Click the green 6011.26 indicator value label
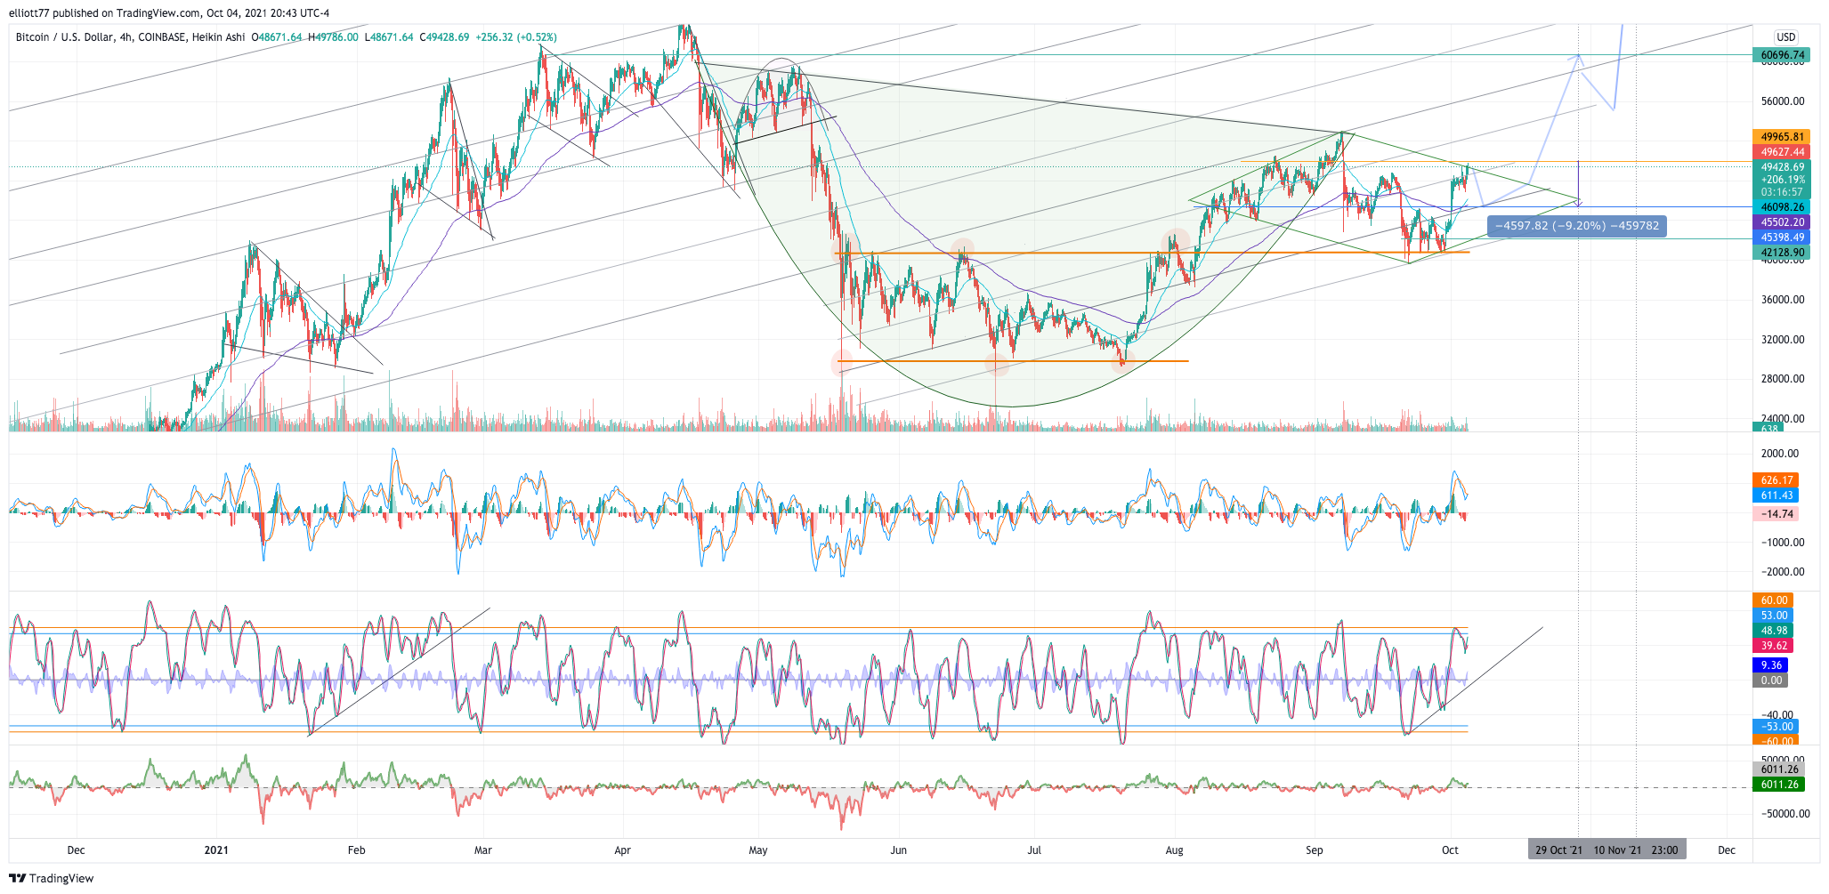This screenshot has height=894, width=1829. coord(1778,785)
